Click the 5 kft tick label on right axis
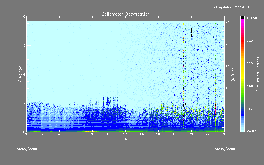Screen dimensions: 264x165 tap(227, 110)
